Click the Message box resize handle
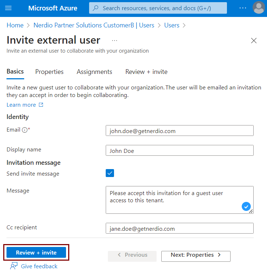267x274 pixels. coord(251,211)
